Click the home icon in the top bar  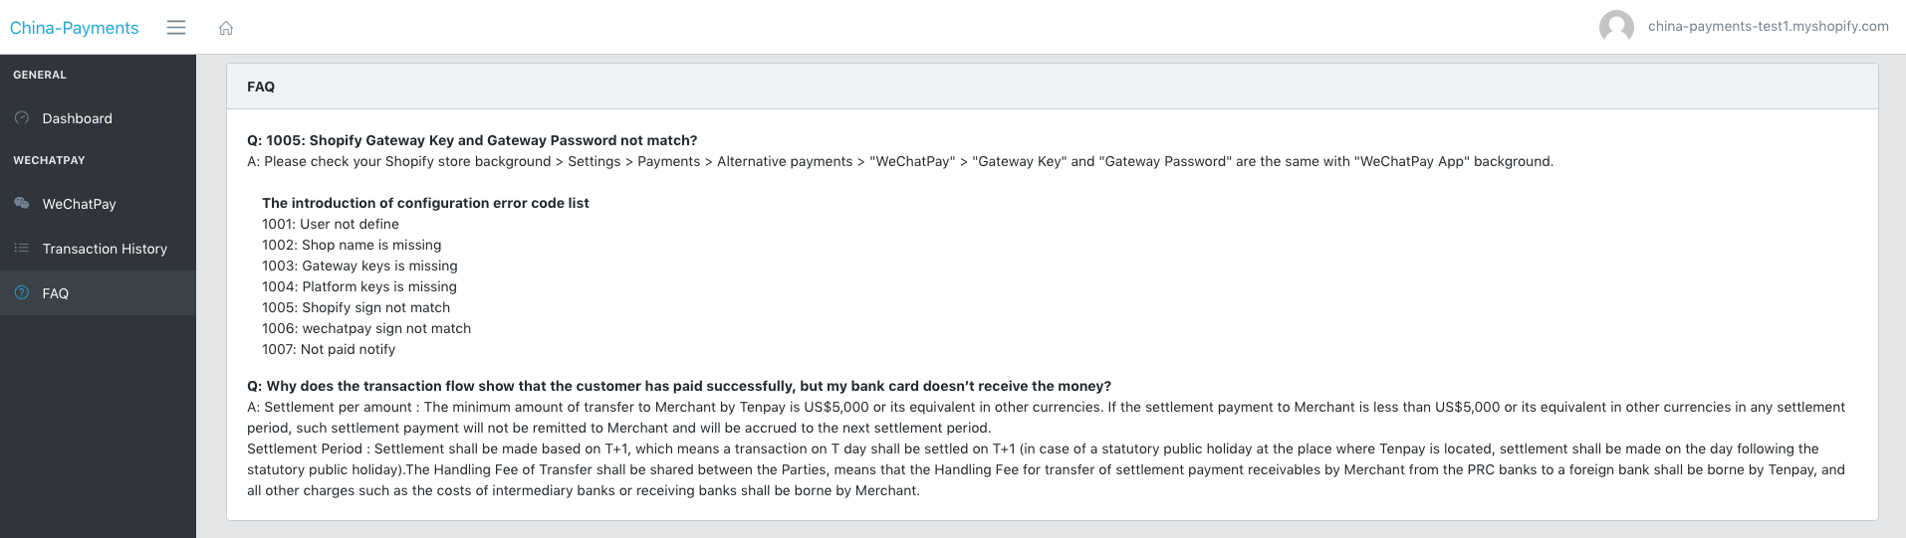coord(226,28)
